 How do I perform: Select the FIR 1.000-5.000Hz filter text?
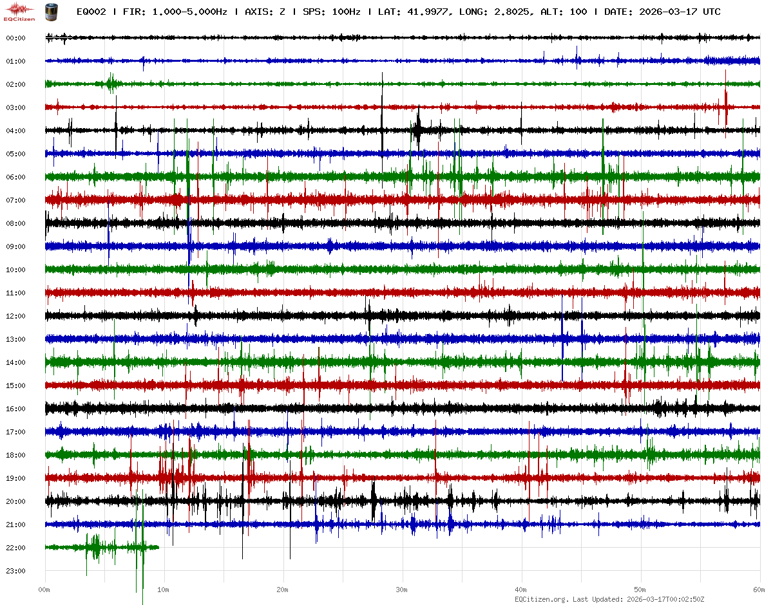[173, 12]
